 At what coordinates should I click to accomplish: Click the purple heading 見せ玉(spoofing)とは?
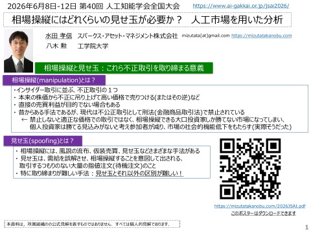pyautogui.click(x=43, y=141)
